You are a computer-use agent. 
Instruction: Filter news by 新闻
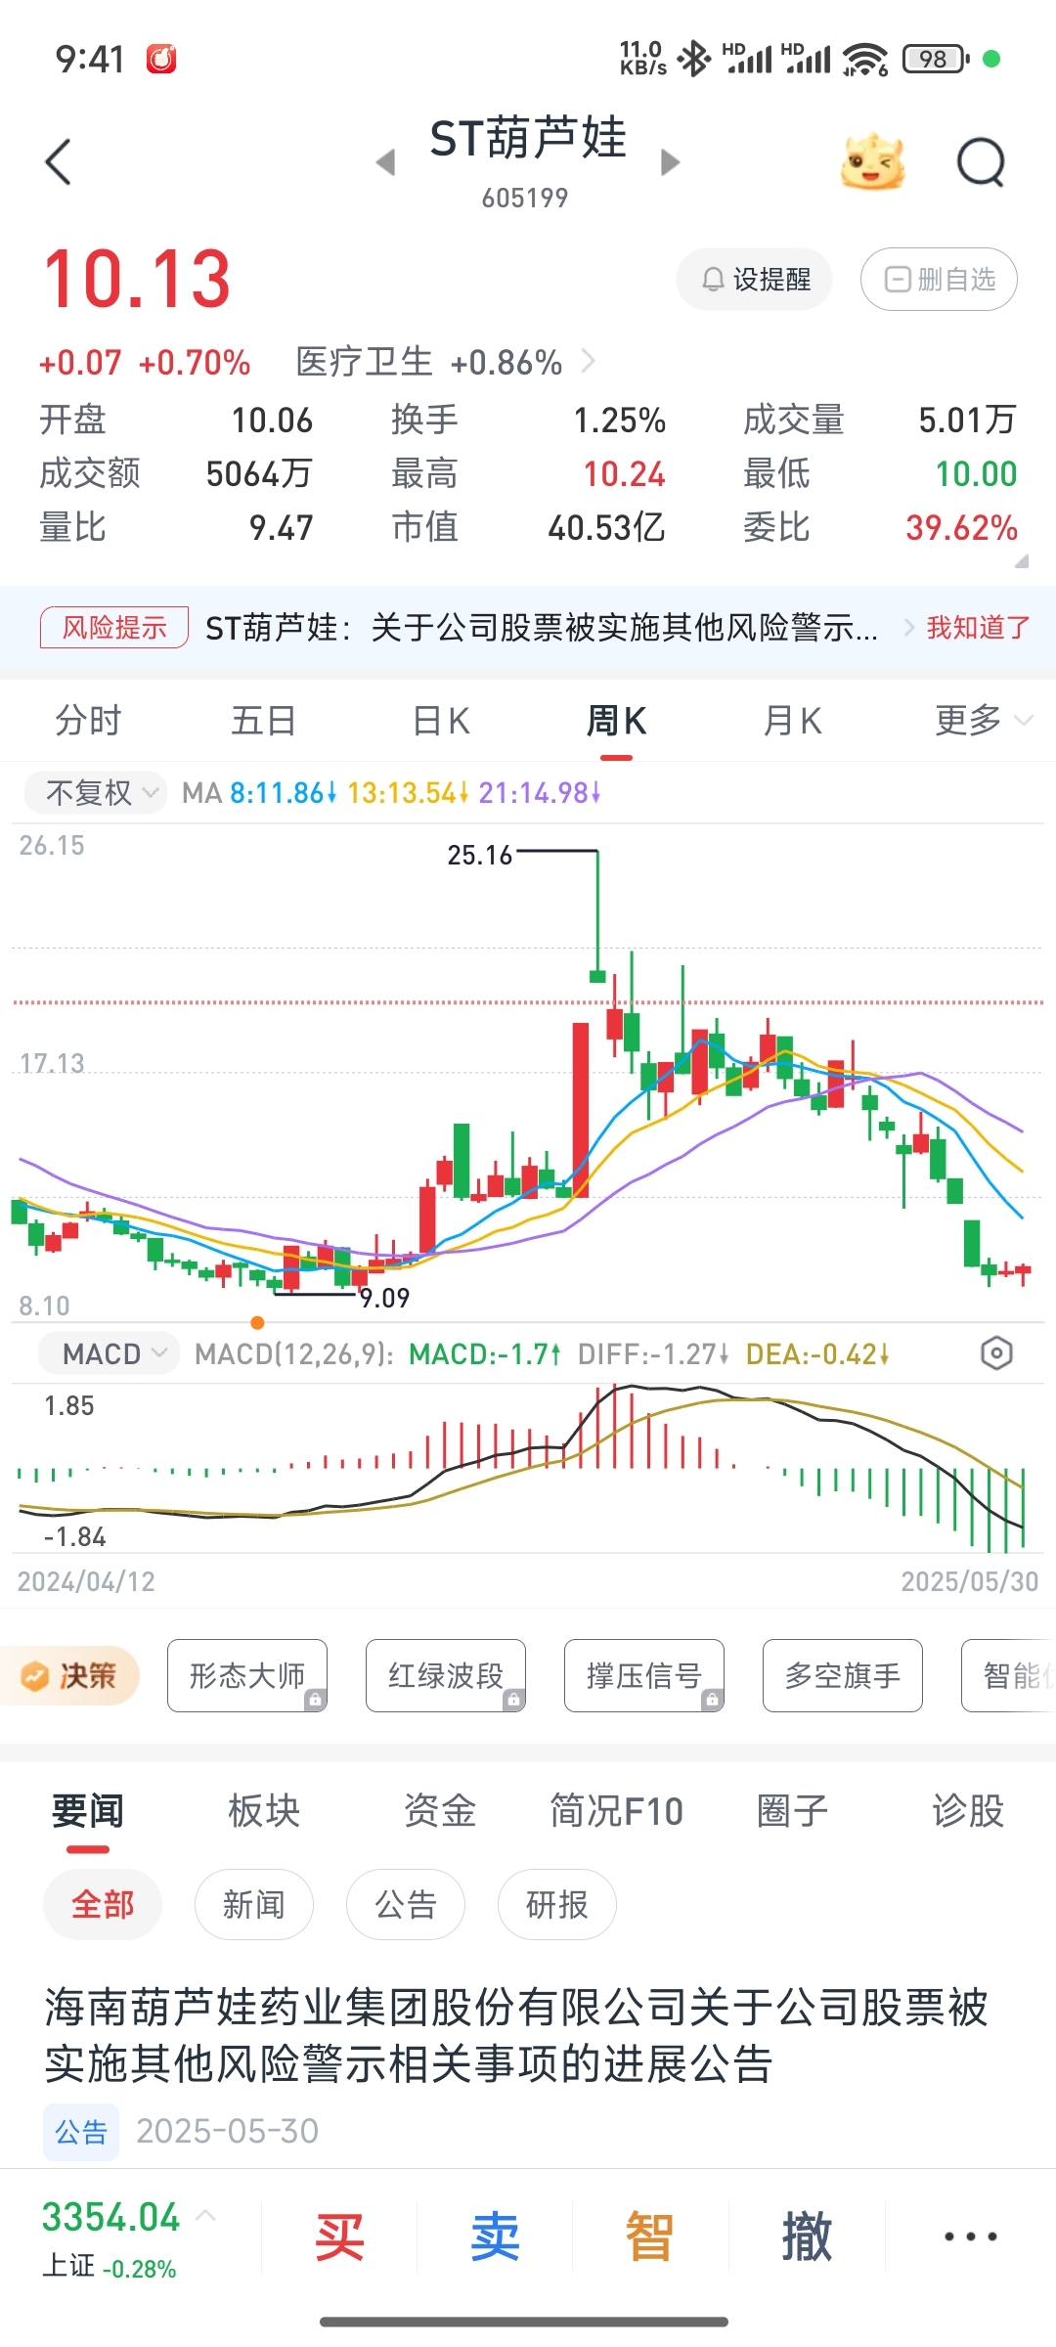(254, 1905)
